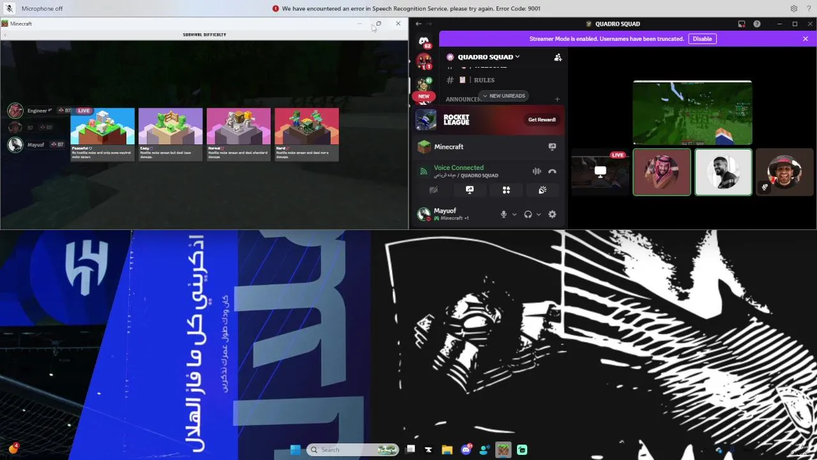Deafen audio with the headphones icon
Viewport: 817px width, 460px height.
point(528,215)
